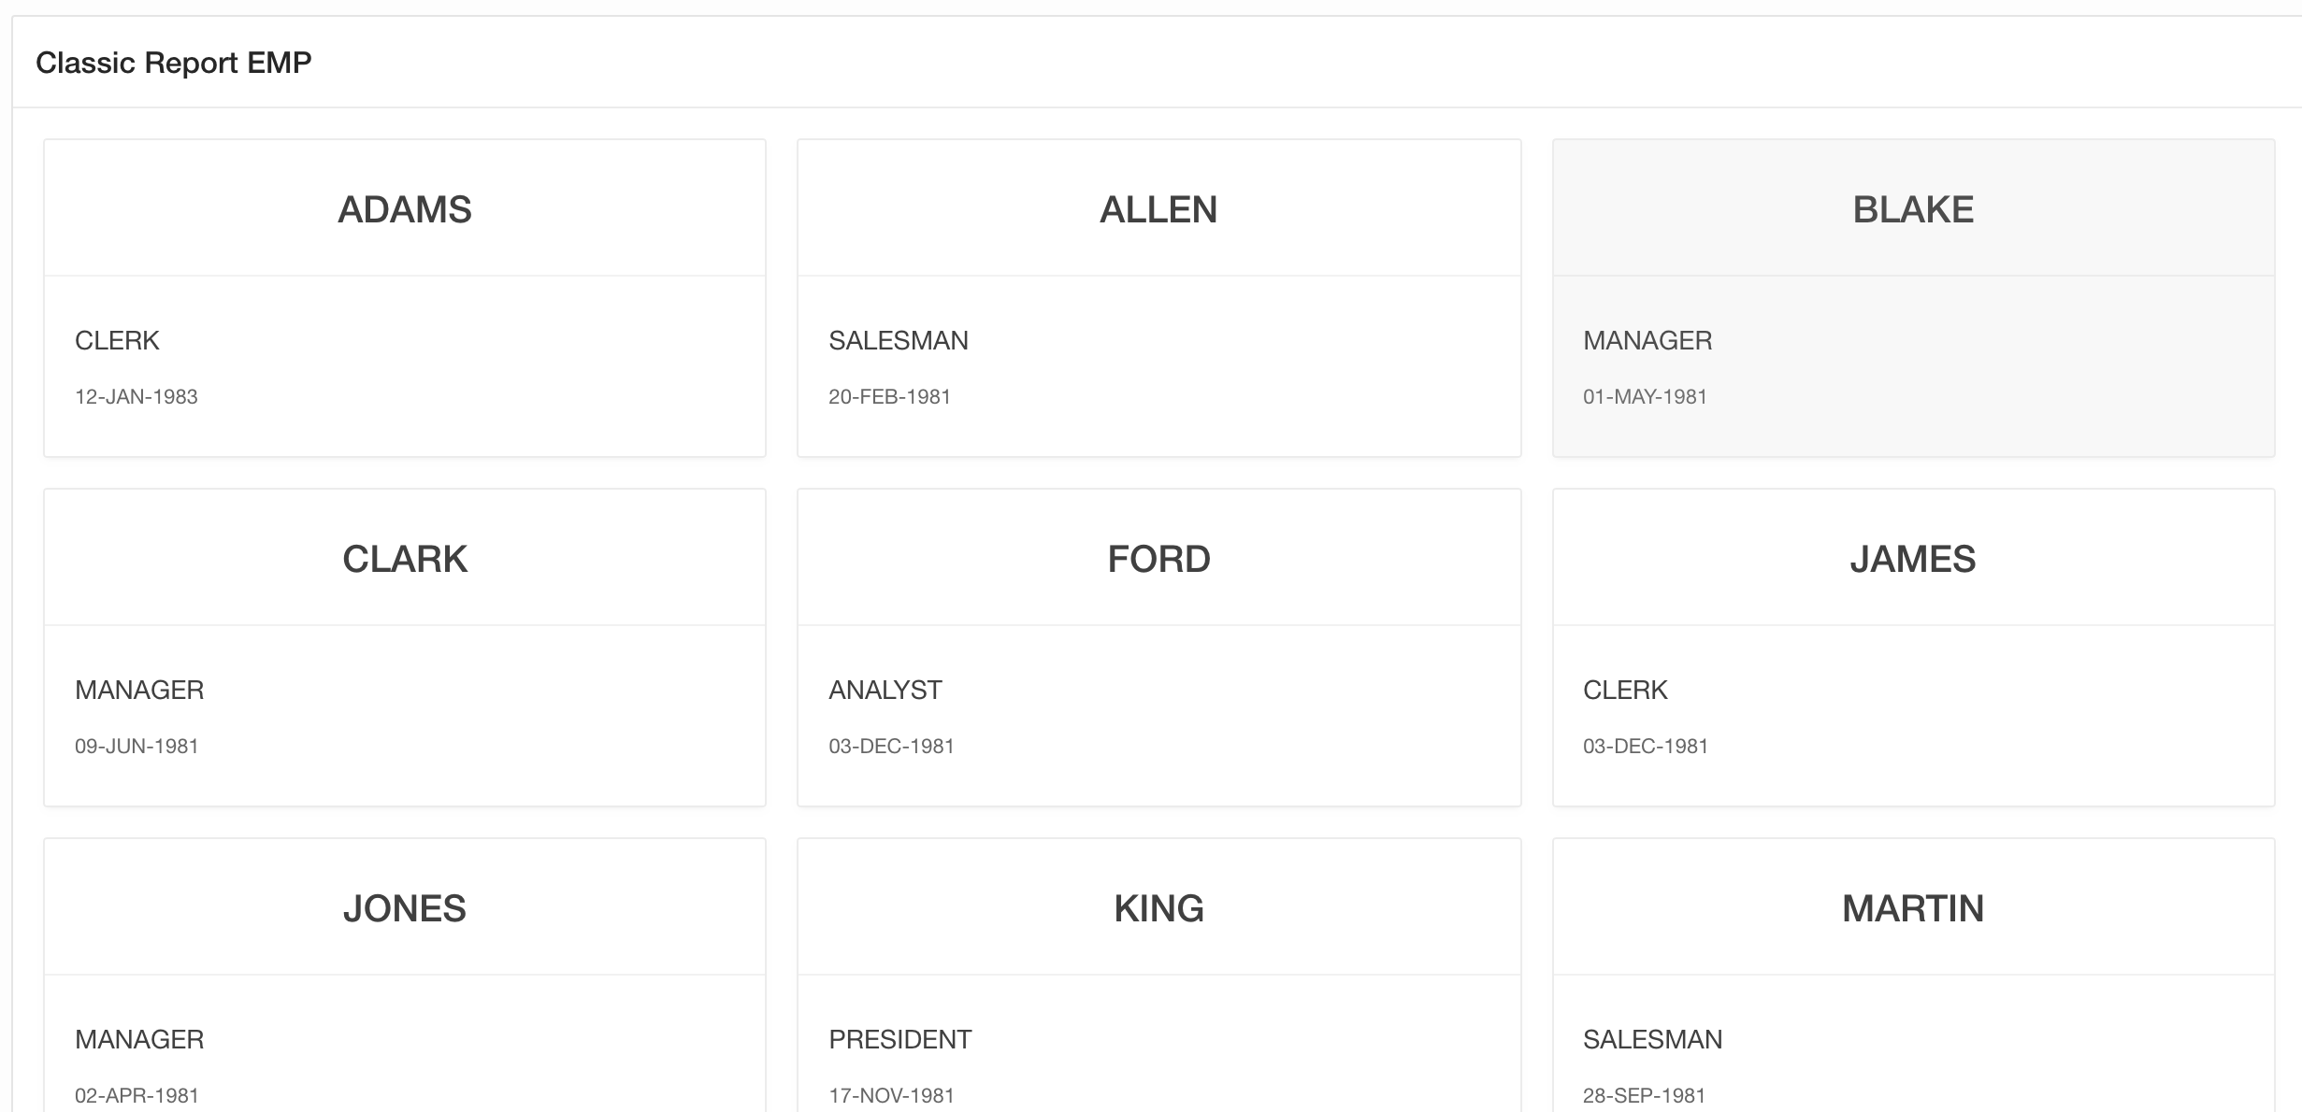The image size is (2302, 1112).
Task: Click the Classic Report EMP region title
Action: pyautogui.click(x=173, y=63)
